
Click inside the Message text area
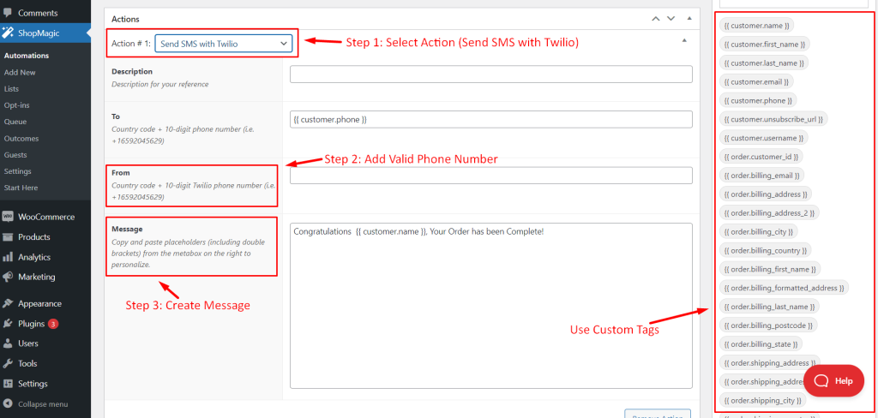[x=491, y=306]
